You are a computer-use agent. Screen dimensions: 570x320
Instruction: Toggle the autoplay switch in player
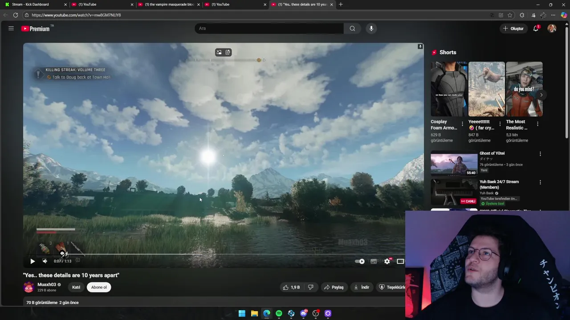tap(360, 261)
